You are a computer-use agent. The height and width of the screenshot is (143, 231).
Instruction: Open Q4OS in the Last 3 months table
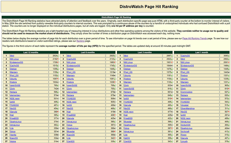127,138
